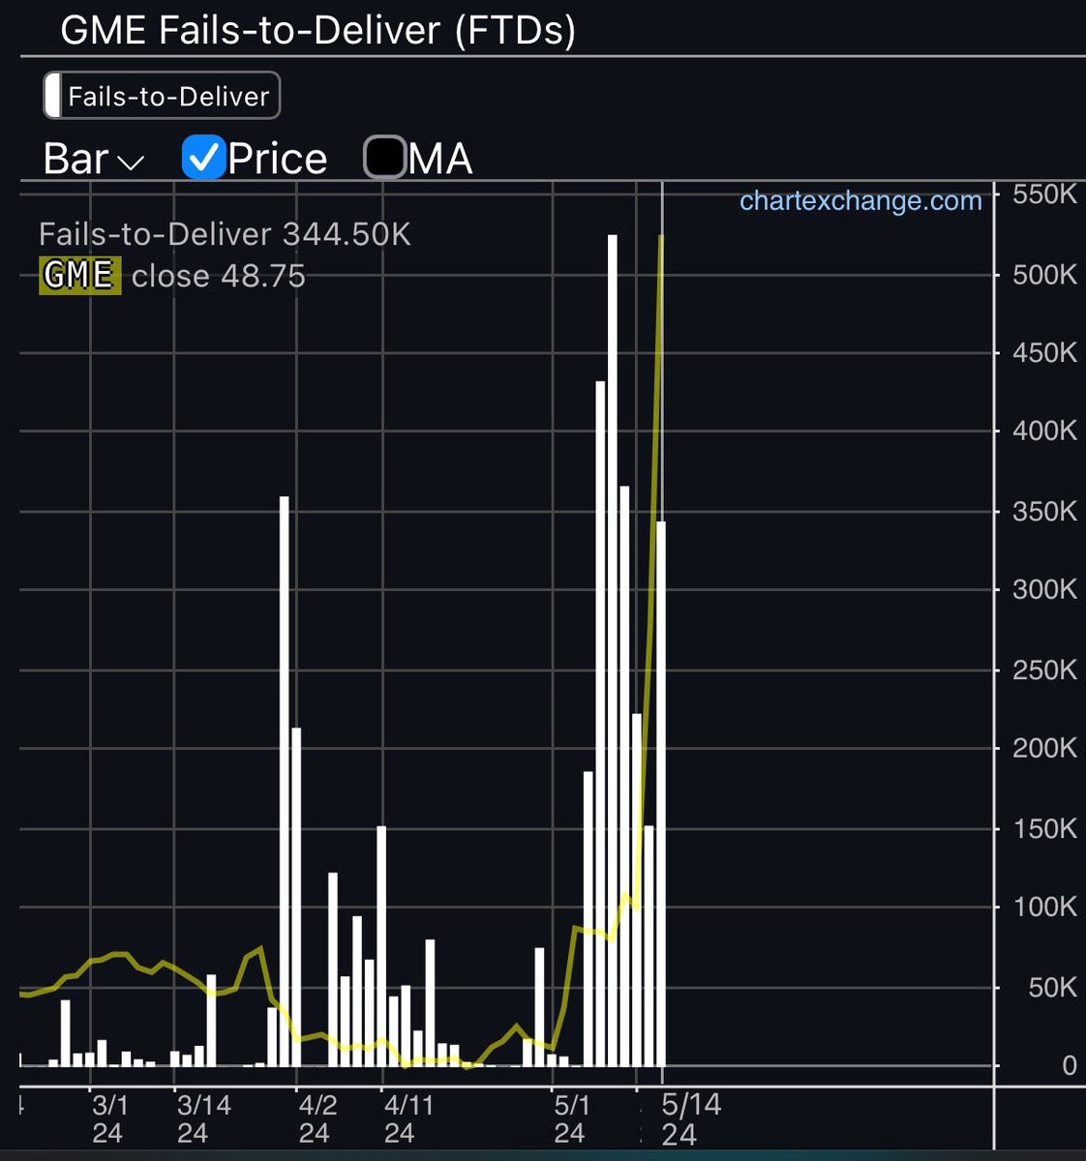Image resolution: width=1086 pixels, height=1161 pixels.
Task: Select the tallest FTD bar near 525K
Action: point(613,650)
